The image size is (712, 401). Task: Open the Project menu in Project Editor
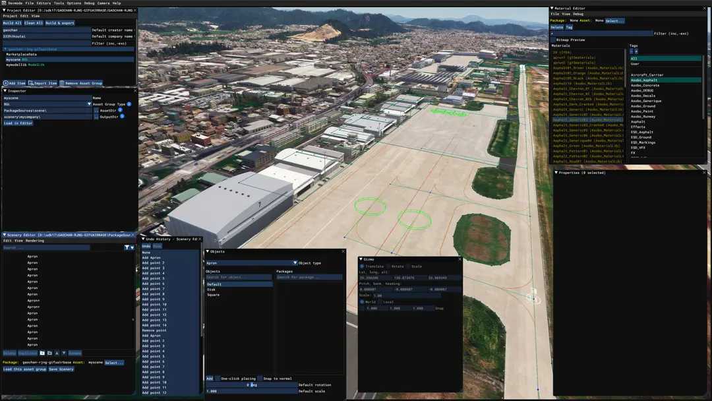pyautogui.click(x=10, y=16)
